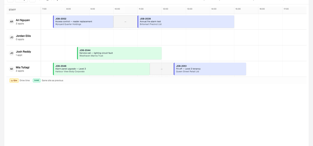The height and width of the screenshot is (146, 313).
Task: Click the 11:00 time header
Action: (x=141, y=9)
